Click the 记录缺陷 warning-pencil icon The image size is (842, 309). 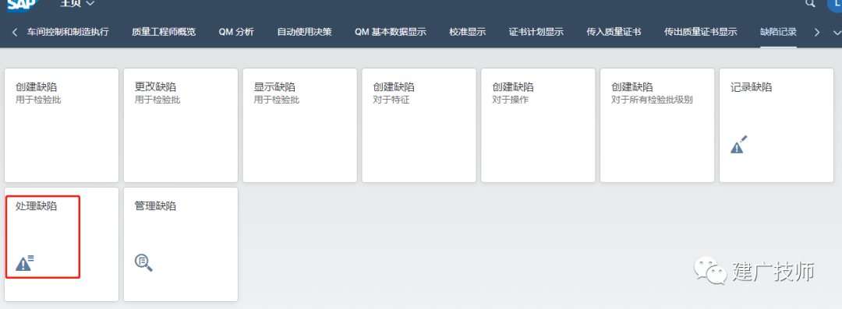pyautogui.click(x=739, y=144)
